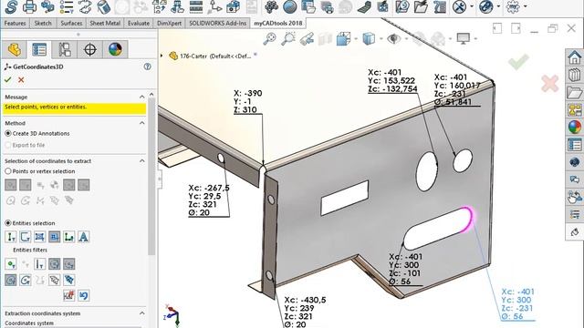Switch to the Sheet Metal tab
This screenshot has width=584, height=328.
click(105, 23)
